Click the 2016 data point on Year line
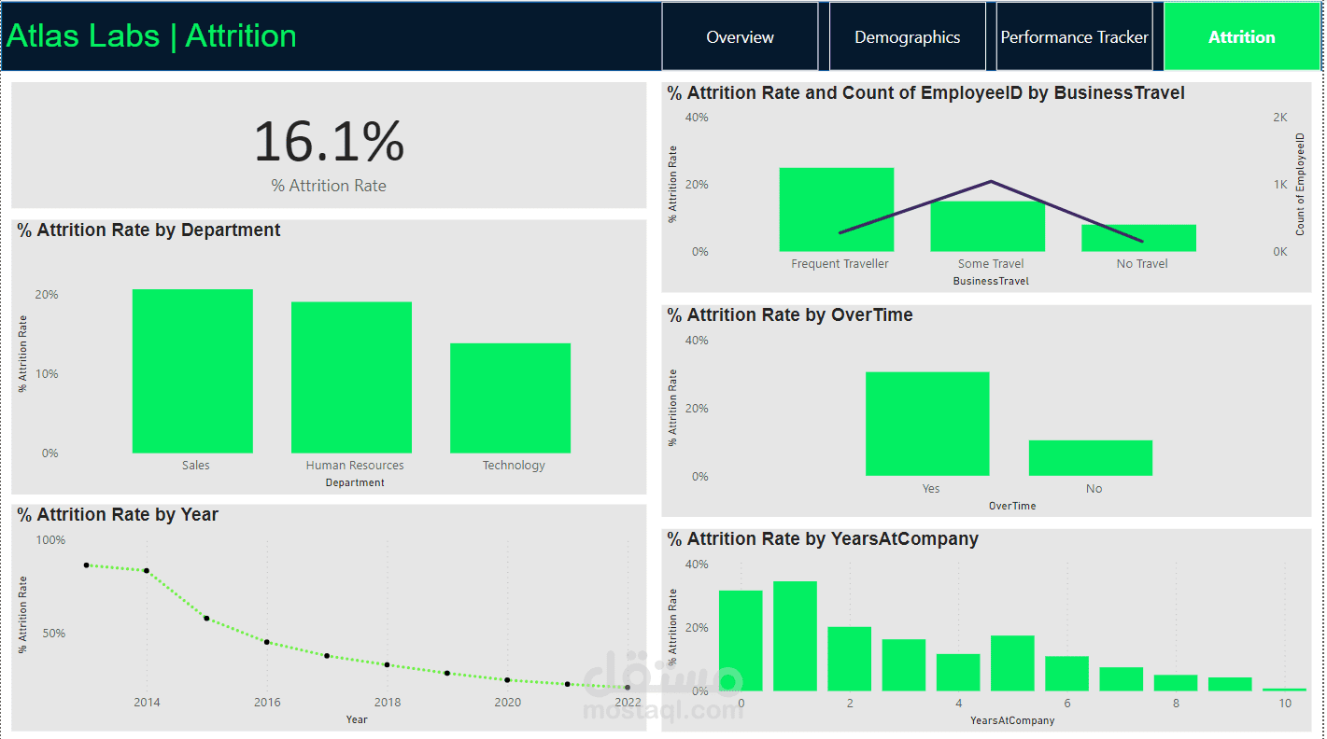The height and width of the screenshot is (739, 1327). coord(266,642)
